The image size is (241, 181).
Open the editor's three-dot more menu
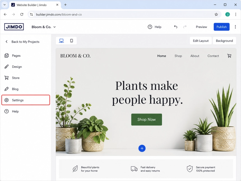[235, 27]
